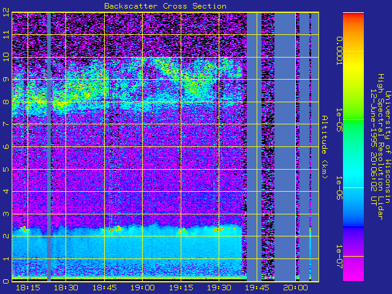This screenshot has height=294, width=392.
Task: Click the 1e-06 color scale label
Action: pos(339,188)
